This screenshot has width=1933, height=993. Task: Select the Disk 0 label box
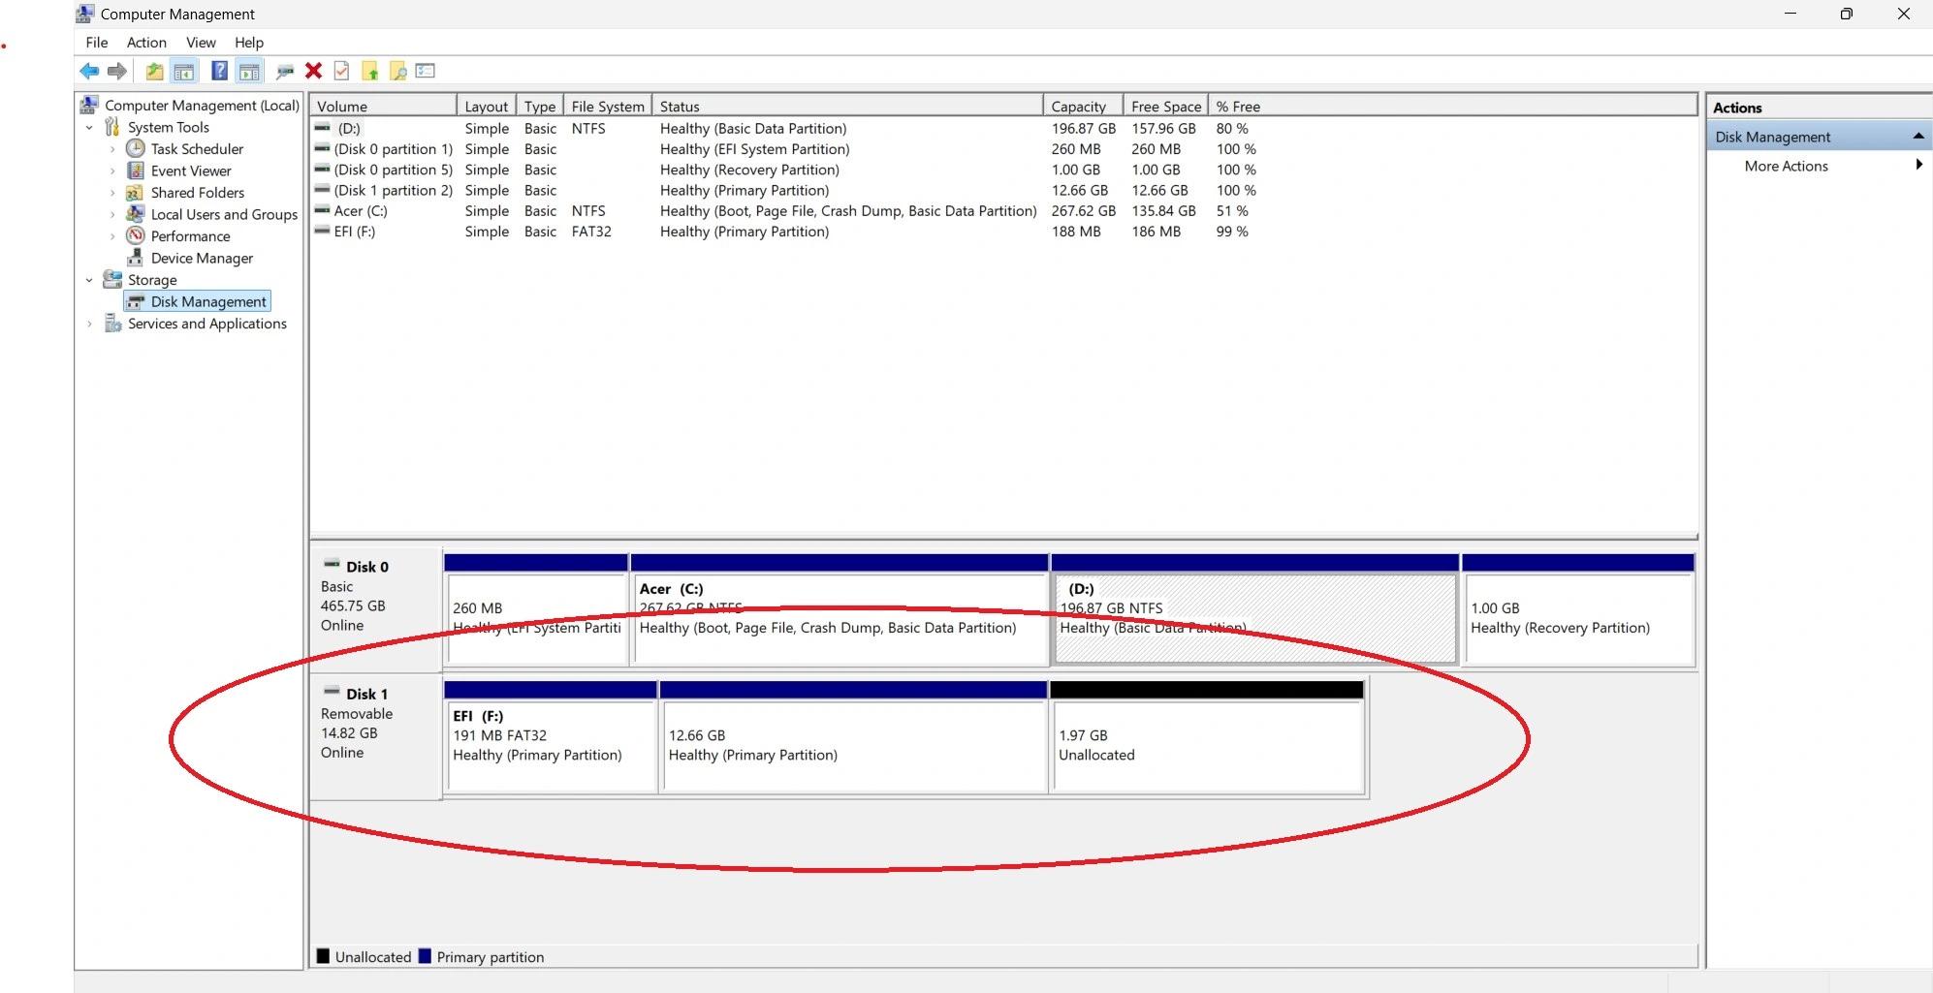tap(376, 610)
